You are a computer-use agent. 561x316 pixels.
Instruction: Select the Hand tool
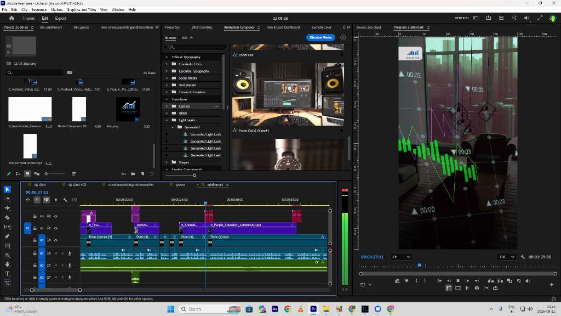click(7, 264)
